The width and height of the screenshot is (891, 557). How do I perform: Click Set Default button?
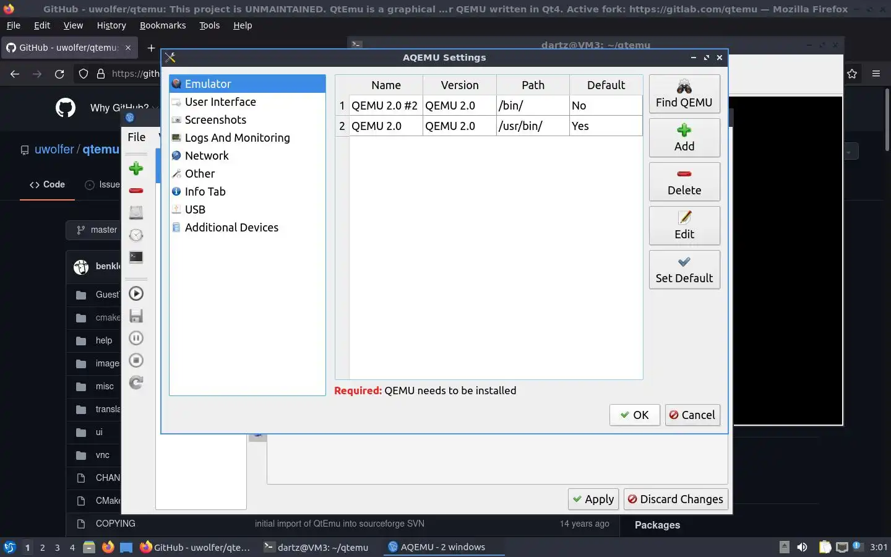pyautogui.click(x=684, y=270)
